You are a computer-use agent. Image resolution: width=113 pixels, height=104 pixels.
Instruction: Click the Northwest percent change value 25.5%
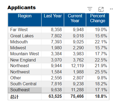(101, 72)
